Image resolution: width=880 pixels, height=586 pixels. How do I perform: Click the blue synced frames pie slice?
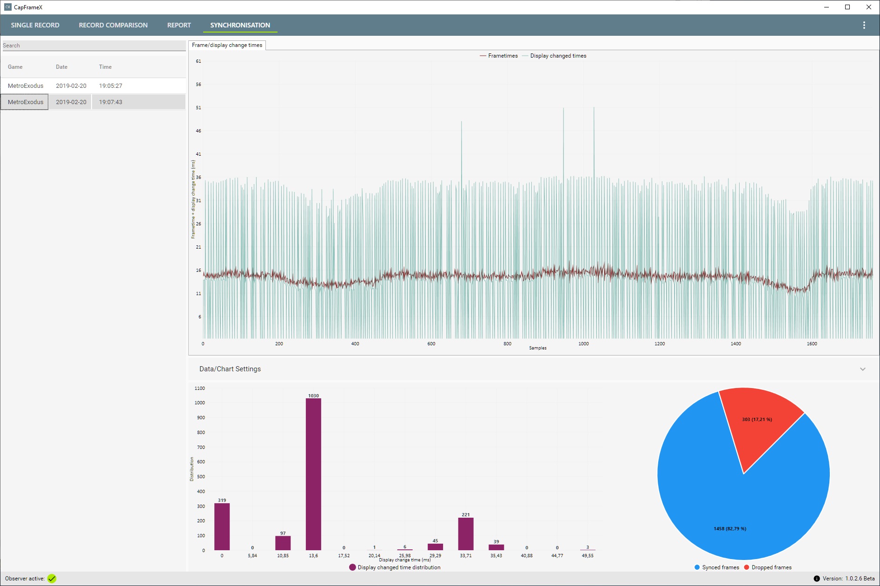(729, 511)
